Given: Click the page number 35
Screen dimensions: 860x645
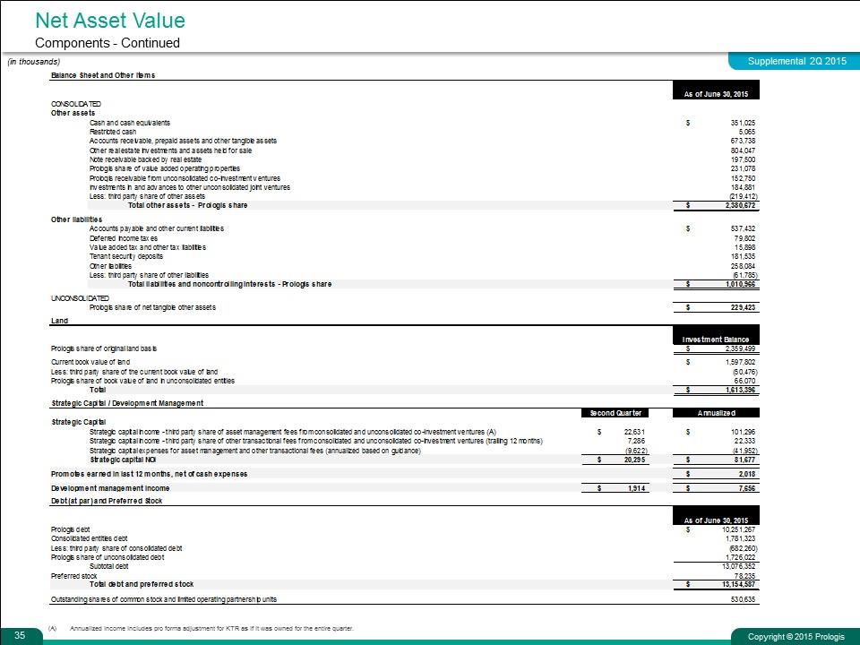Looking at the screenshot, I should pos(20,635).
